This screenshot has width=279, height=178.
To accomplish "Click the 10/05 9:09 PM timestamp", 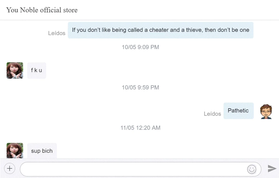I will tap(140, 47).
